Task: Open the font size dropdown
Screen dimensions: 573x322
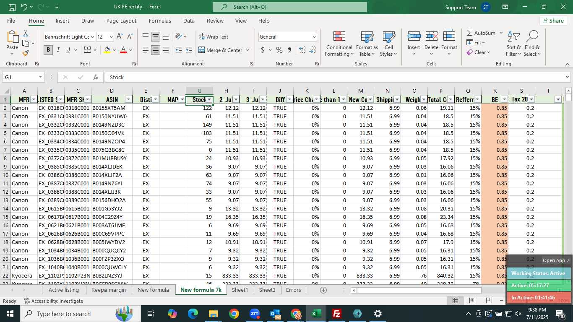Action: click(x=111, y=37)
